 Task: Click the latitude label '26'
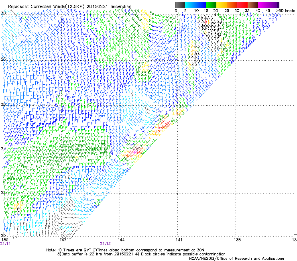click(3, 104)
